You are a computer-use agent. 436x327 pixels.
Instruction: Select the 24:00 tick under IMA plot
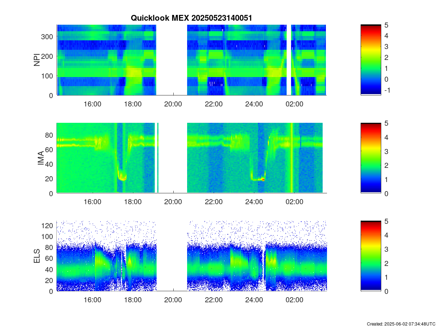click(x=254, y=202)
